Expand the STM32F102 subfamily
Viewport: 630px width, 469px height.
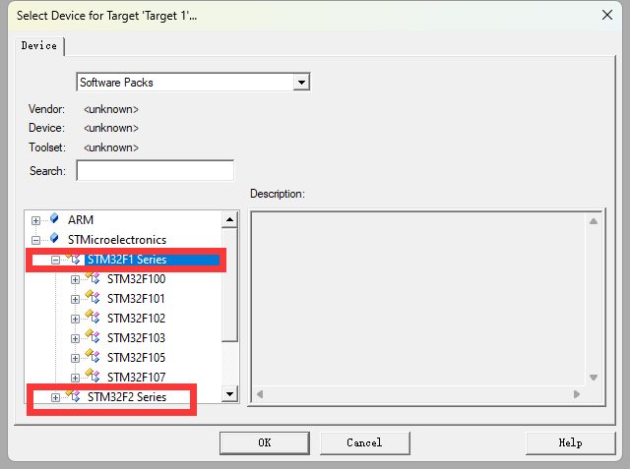pos(75,319)
